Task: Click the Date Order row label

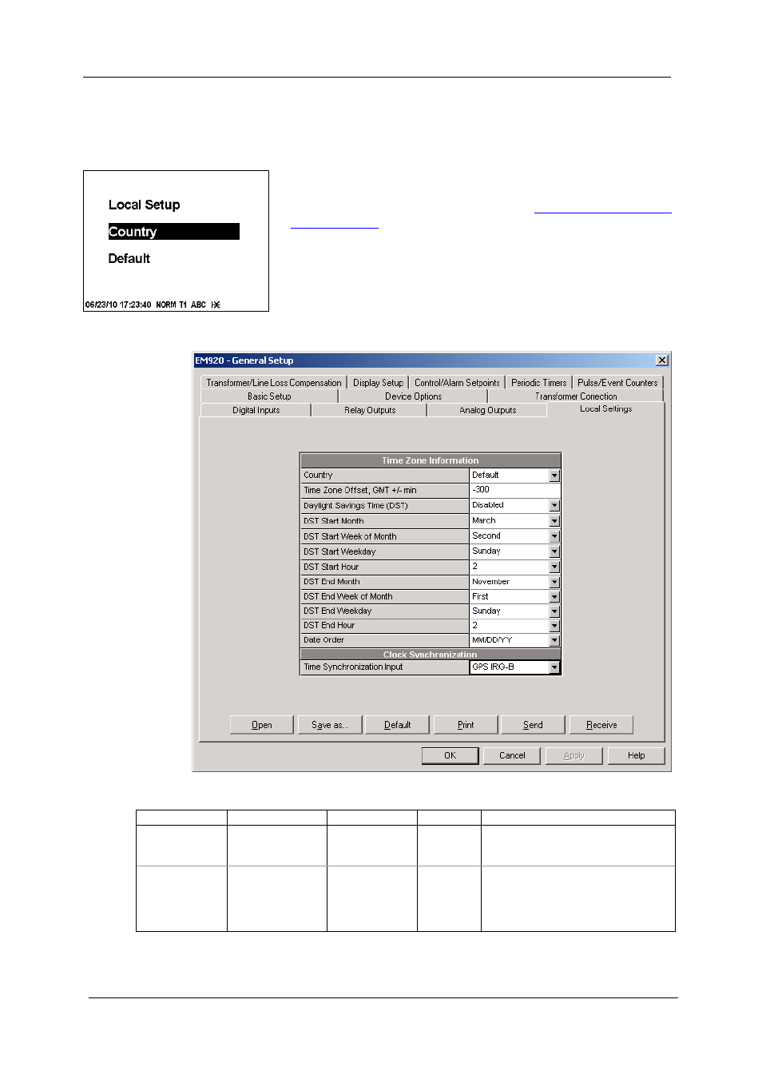Action: point(384,640)
